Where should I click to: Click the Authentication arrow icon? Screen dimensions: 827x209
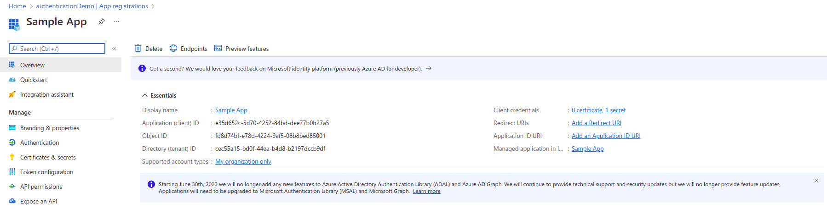click(12, 143)
